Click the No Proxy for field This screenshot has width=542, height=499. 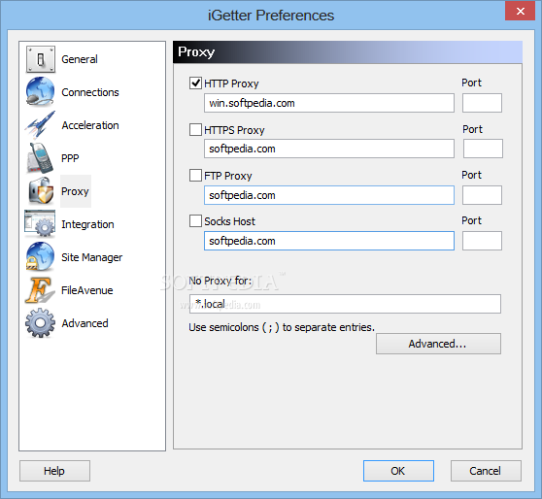(x=345, y=304)
